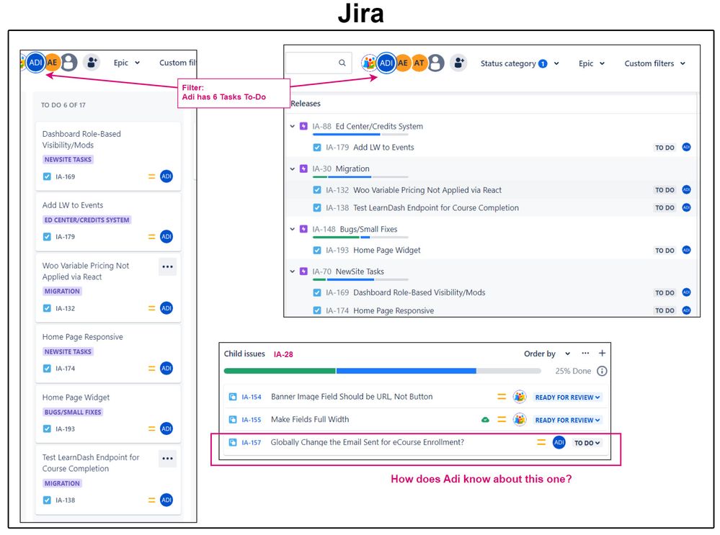
Task: Open Custom filters dropdown in roadmap panel
Action: point(655,63)
